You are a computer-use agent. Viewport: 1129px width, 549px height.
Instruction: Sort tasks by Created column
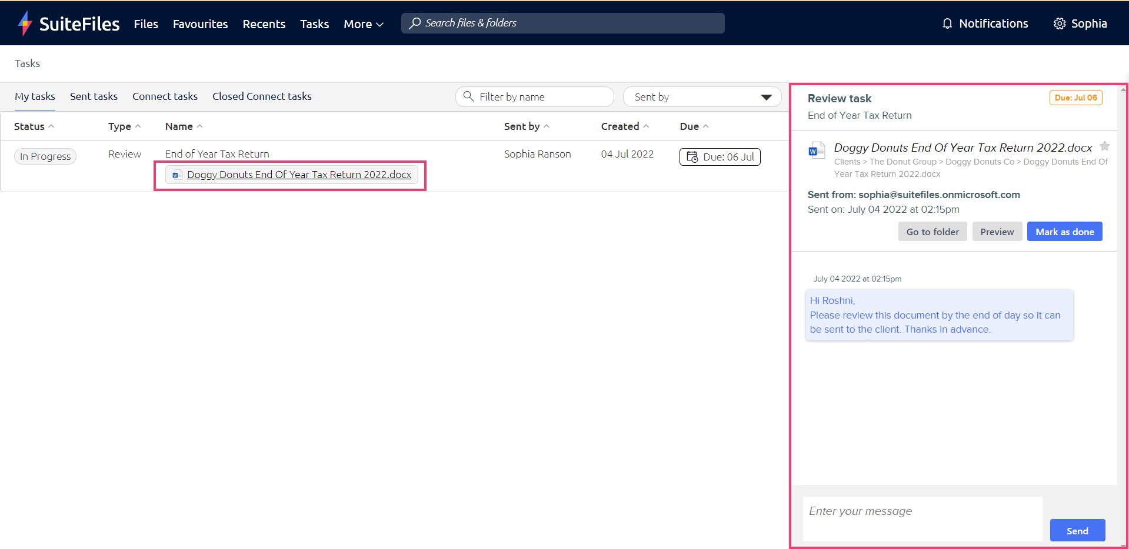click(x=625, y=126)
